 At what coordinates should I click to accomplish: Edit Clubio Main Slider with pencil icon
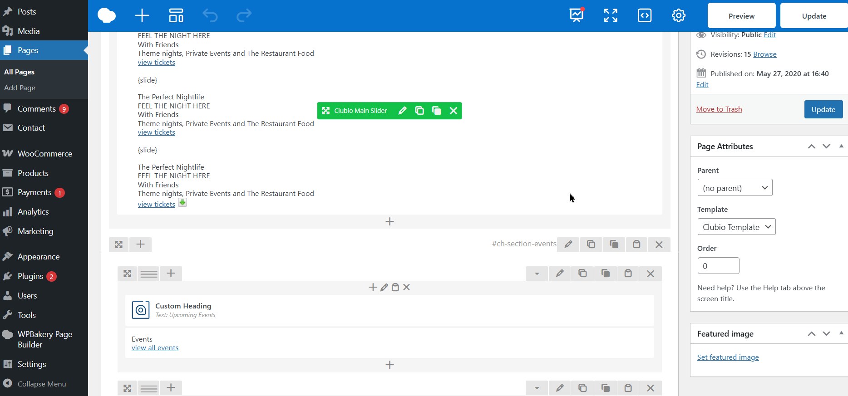[402, 111]
